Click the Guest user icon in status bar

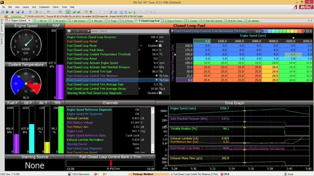pyautogui.click(x=286, y=174)
